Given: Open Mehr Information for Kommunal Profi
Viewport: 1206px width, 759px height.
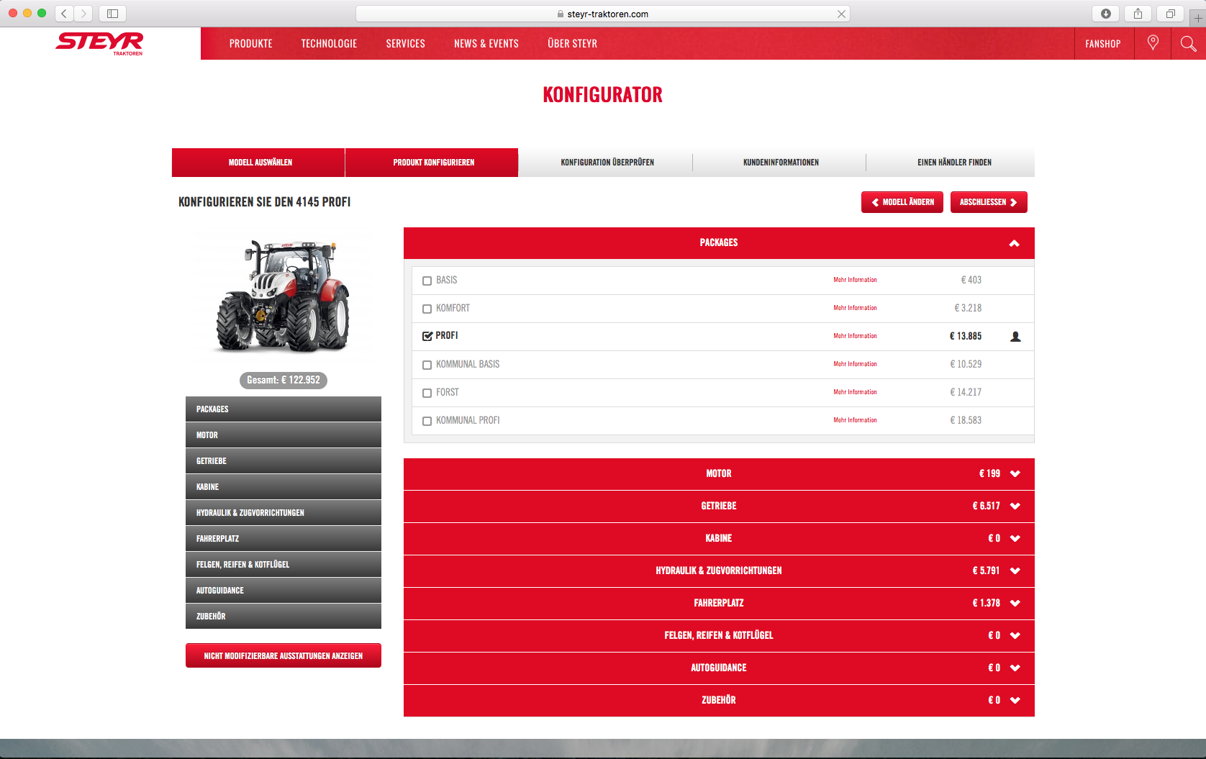Looking at the screenshot, I should pyautogui.click(x=855, y=420).
